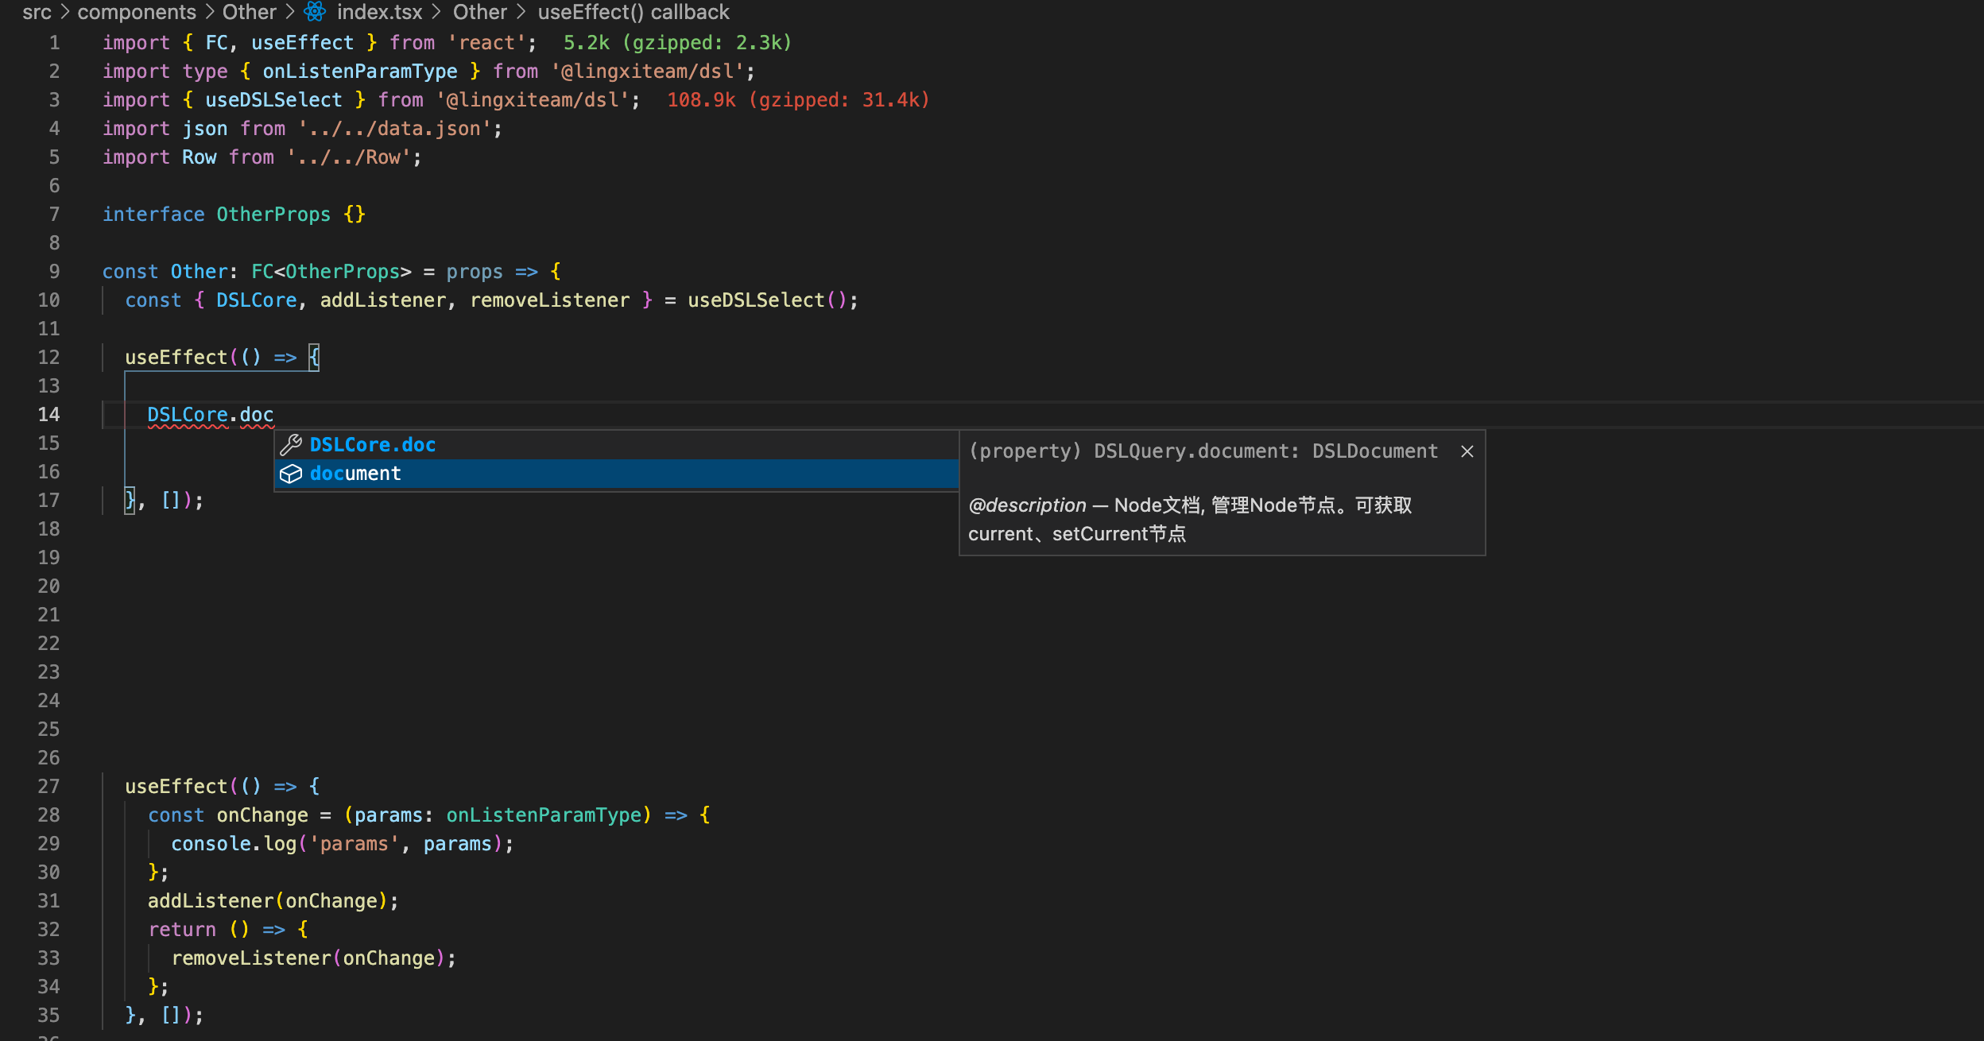The height and width of the screenshot is (1041, 1984).
Task: Click the '5.2k (gzipped: 2.3k)' import cost text
Action: click(678, 43)
